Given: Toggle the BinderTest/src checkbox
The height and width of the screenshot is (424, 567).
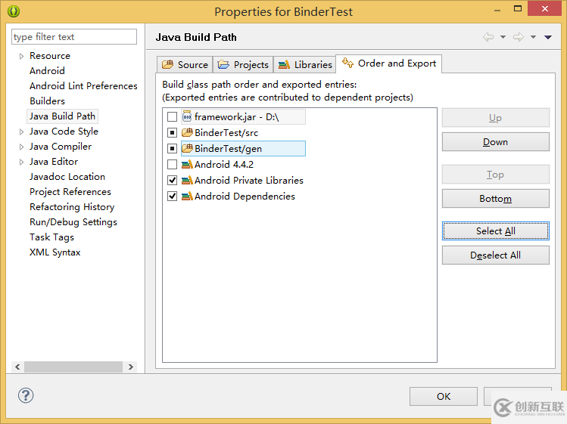Looking at the screenshot, I should point(172,132).
